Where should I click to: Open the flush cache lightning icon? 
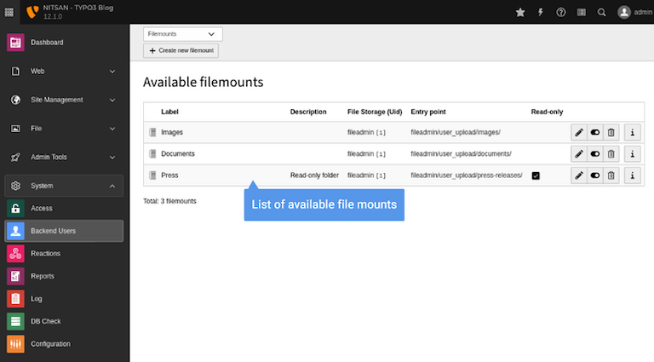tap(541, 12)
